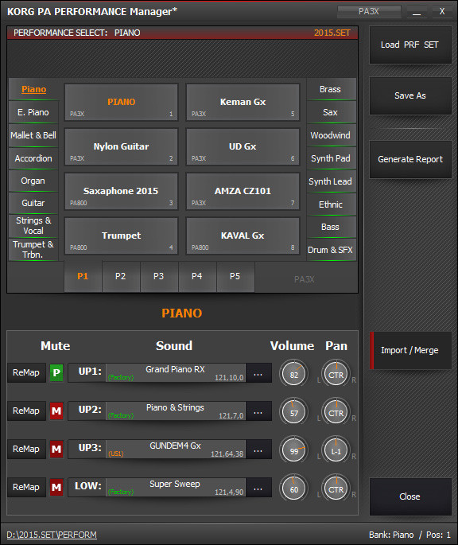Image resolution: width=458 pixels, height=545 pixels.
Task: Switch to page P3
Action: (x=159, y=277)
